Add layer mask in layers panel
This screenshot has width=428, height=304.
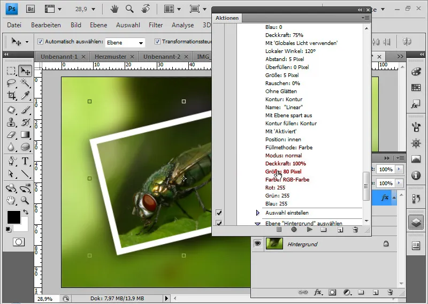pos(332,292)
